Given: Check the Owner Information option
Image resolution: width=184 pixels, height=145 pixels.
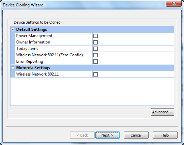Looking at the screenshot, I should click(95, 42).
